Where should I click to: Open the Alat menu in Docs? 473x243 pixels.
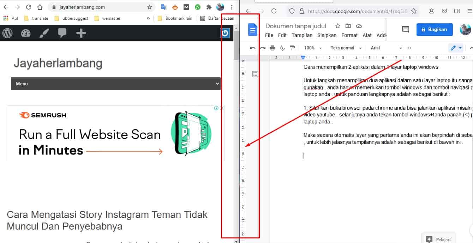pos(367,35)
